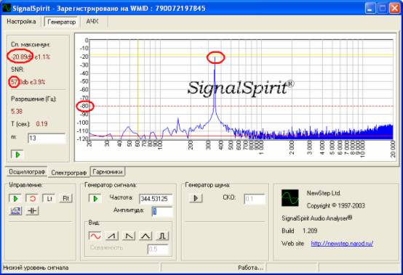Viewport: 403px width, 275px height.
Task: Start the measurement play button under the m field
Action: pyautogui.click(x=17, y=155)
